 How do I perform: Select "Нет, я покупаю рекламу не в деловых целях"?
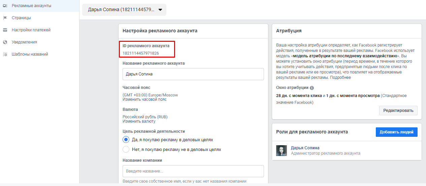click(x=126, y=149)
